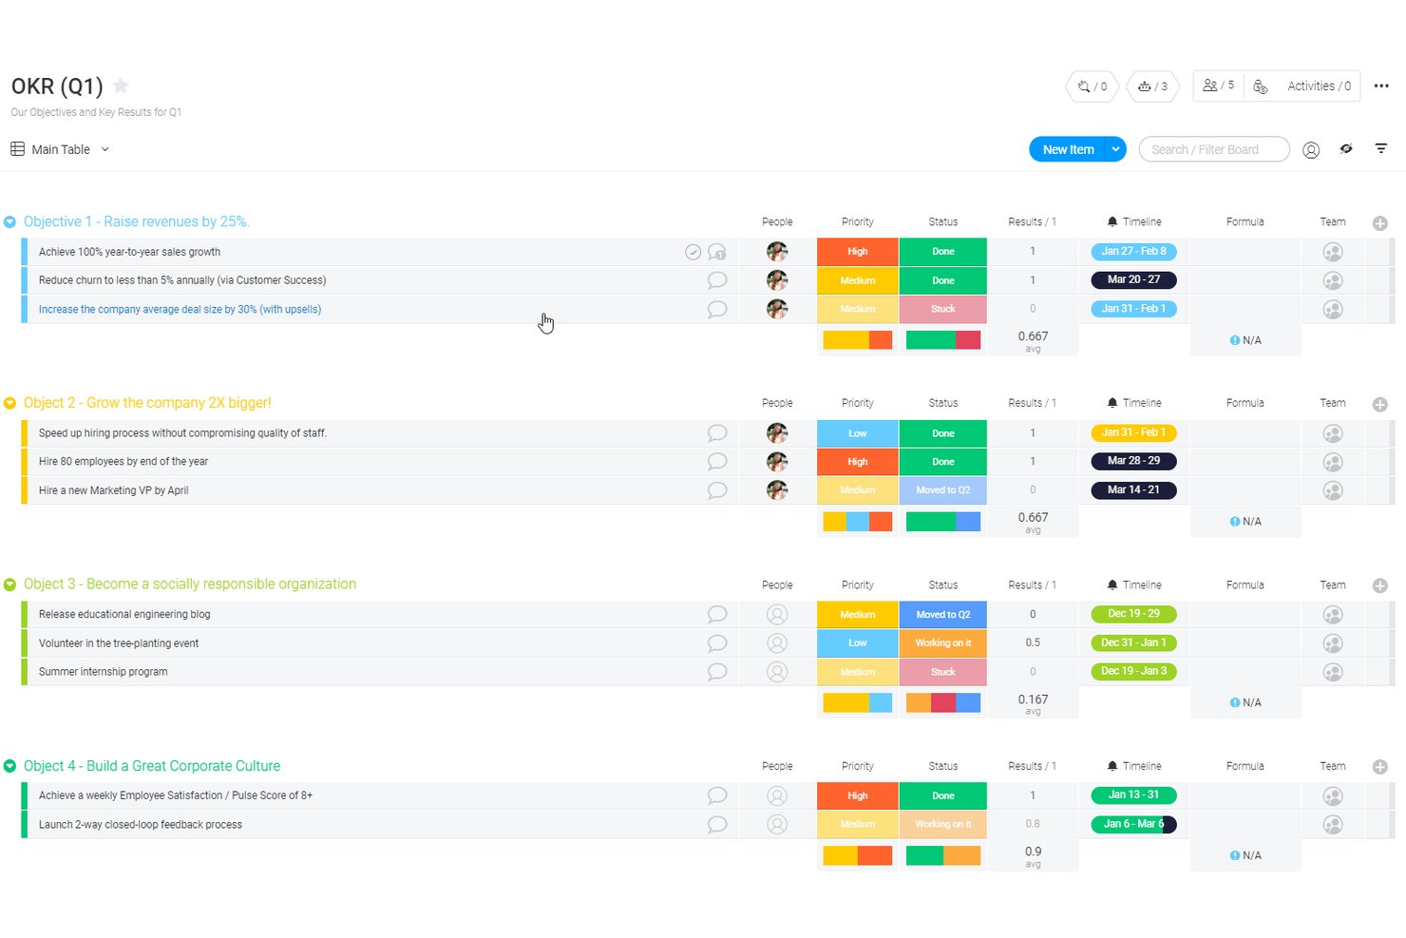Change Done status of 'Hire 80 employees'
The image size is (1406, 938).
click(x=943, y=462)
